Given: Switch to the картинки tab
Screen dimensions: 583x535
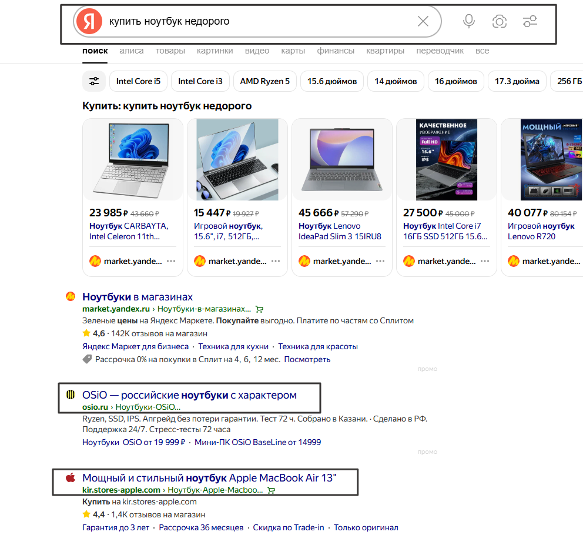Looking at the screenshot, I should [215, 51].
